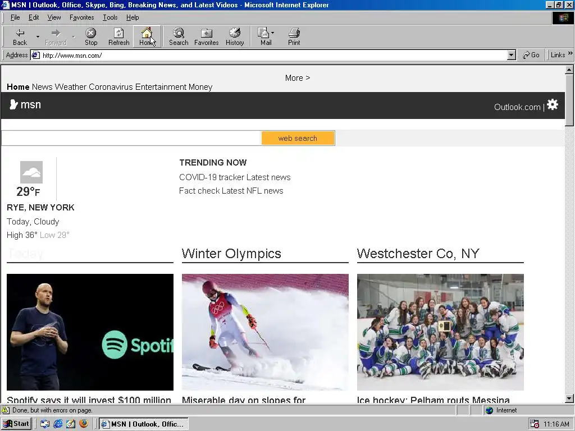Open the View menu
Image resolution: width=575 pixels, height=431 pixels.
54,17
